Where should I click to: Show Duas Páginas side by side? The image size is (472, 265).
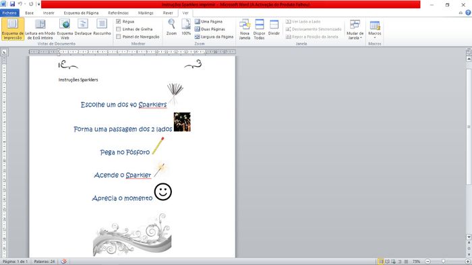pyautogui.click(x=210, y=29)
